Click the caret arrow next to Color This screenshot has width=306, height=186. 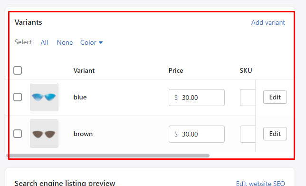tap(101, 43)
